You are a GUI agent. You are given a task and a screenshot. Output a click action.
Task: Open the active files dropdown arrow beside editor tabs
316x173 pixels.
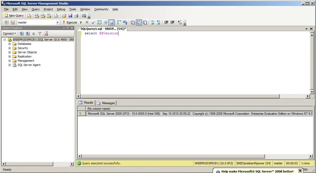click(x=307, y=29)
